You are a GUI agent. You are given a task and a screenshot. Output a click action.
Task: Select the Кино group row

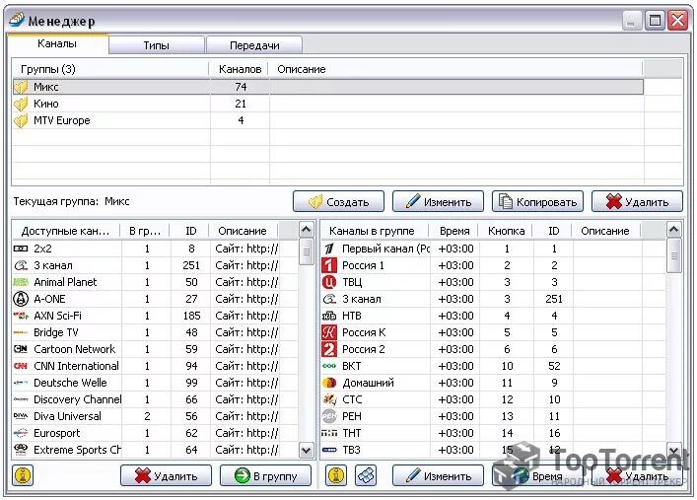tap(328, 104)
